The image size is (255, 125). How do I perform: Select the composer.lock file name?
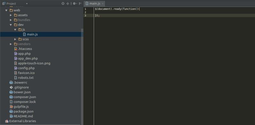(25, 102)
